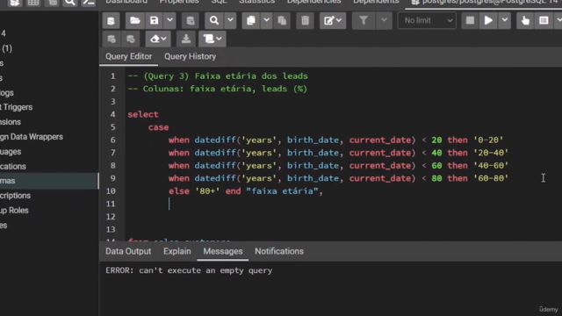Screen dimensions: 562x316
Task: Select the Messages tab
Action: (x=222, y=251)
